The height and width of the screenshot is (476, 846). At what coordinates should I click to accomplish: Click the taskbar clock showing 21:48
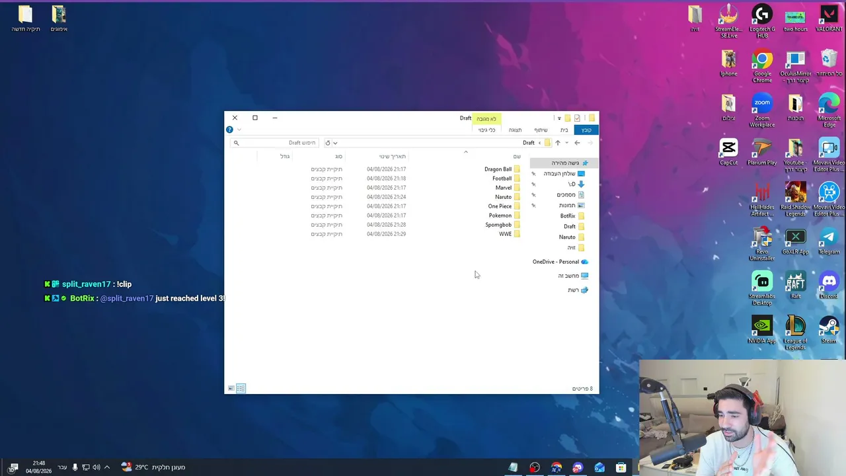[x=39, y=467]
